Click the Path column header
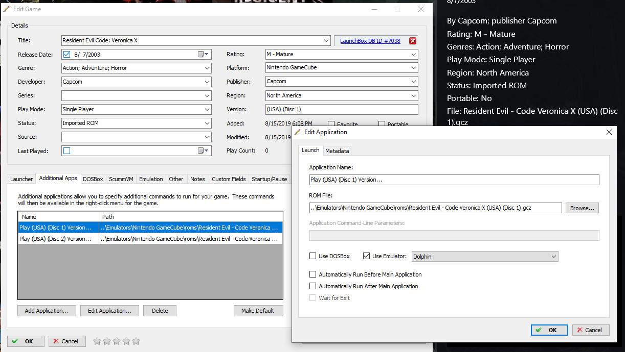625x352 pixels. [x=191, y=217]
